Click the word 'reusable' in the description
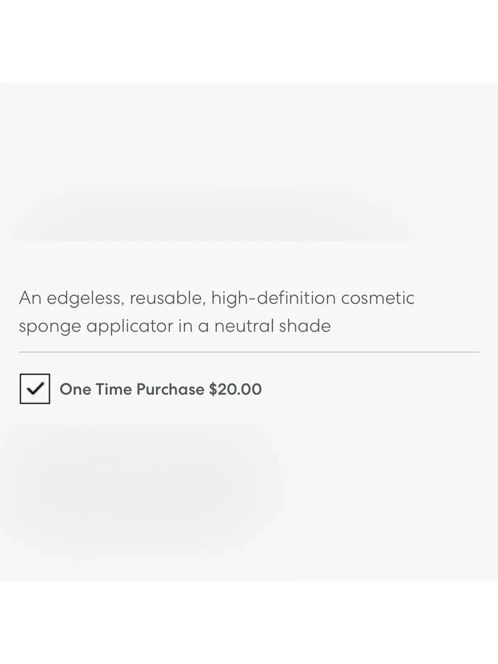The width and height of the screenshot is (498, 664). click(167, 298)
